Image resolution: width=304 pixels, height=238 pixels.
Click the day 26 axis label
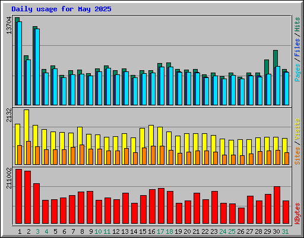pos(240,231)
